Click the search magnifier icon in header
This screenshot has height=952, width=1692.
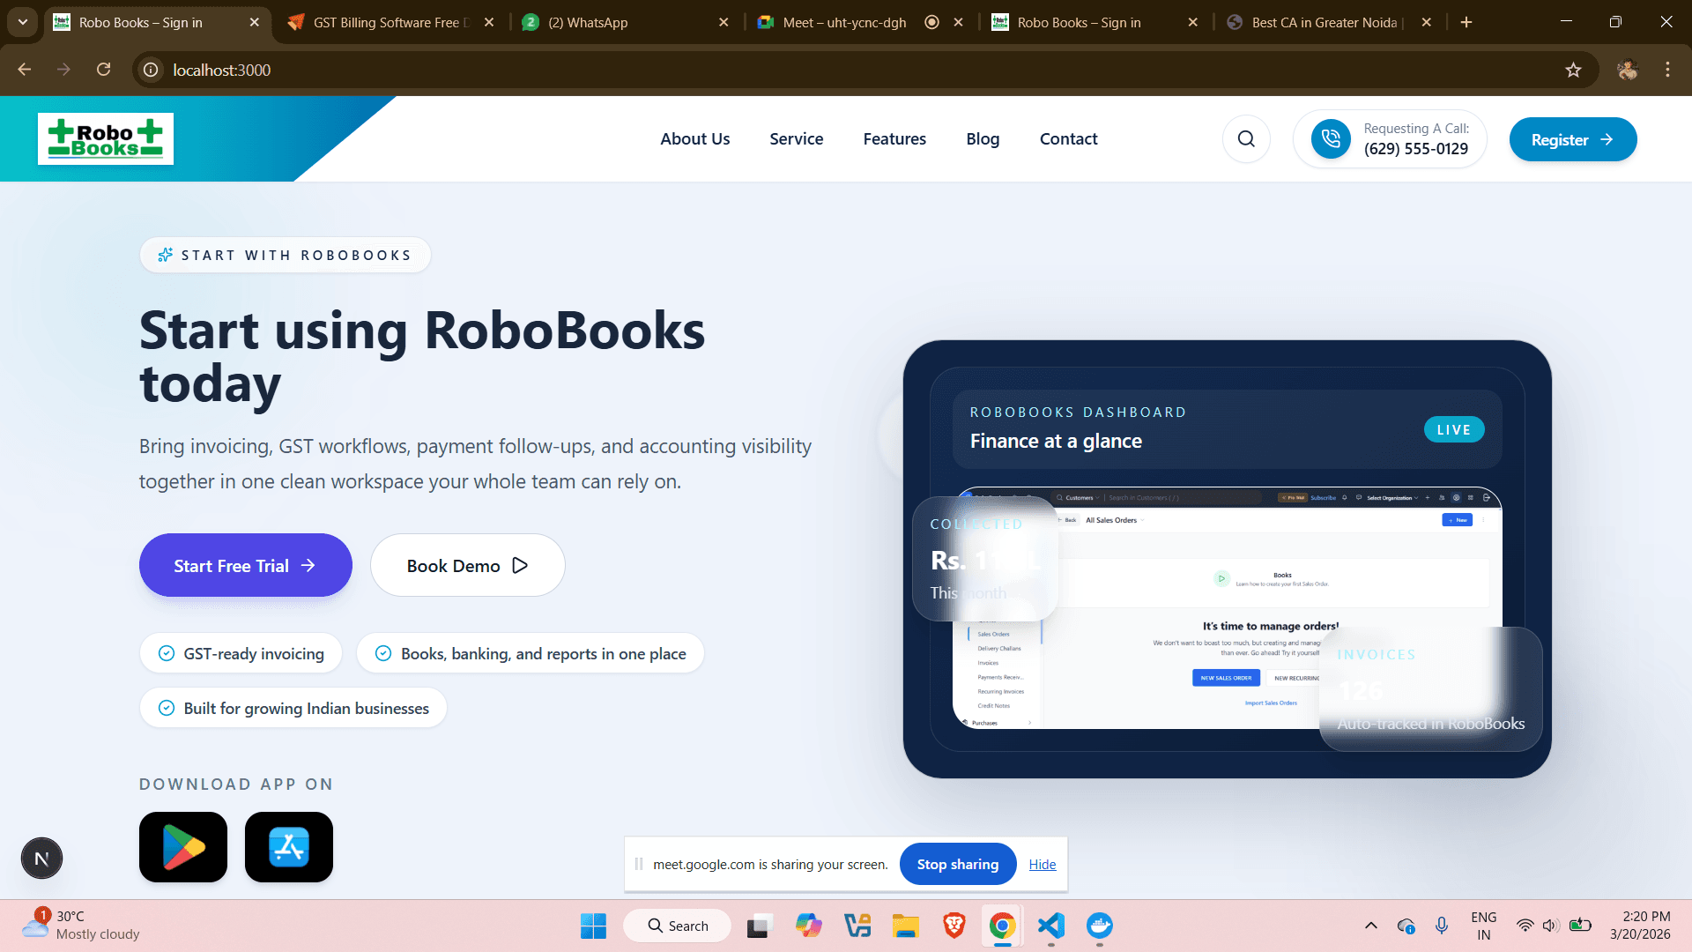coord(1246,139)
